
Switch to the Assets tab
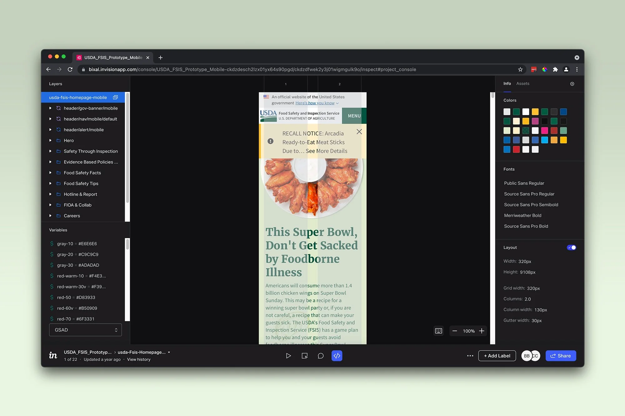click(522, 83)
